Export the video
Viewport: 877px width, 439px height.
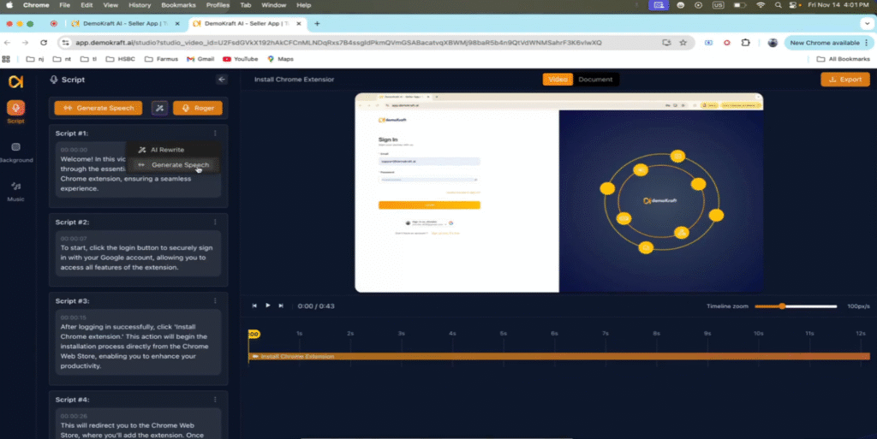tap(844, 80)
